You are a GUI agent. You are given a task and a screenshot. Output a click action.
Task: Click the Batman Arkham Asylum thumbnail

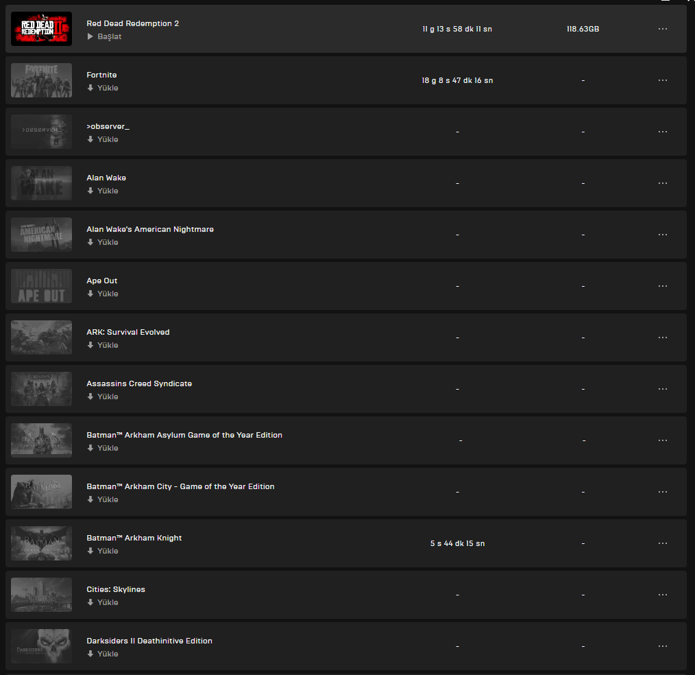tap(41, 440)
